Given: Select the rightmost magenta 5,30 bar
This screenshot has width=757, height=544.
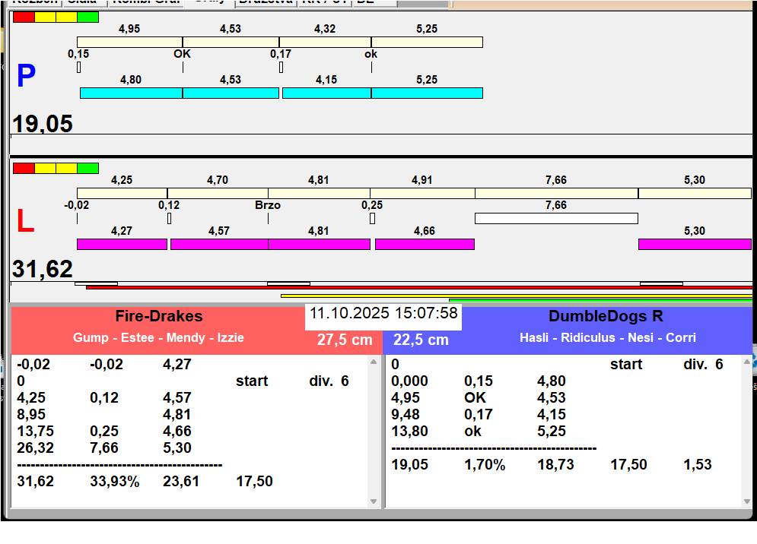Looking at the screenshot, I should coord(694,244).
